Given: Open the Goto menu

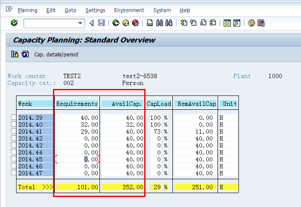Looking at the screenshot, I should click(70, 10).
